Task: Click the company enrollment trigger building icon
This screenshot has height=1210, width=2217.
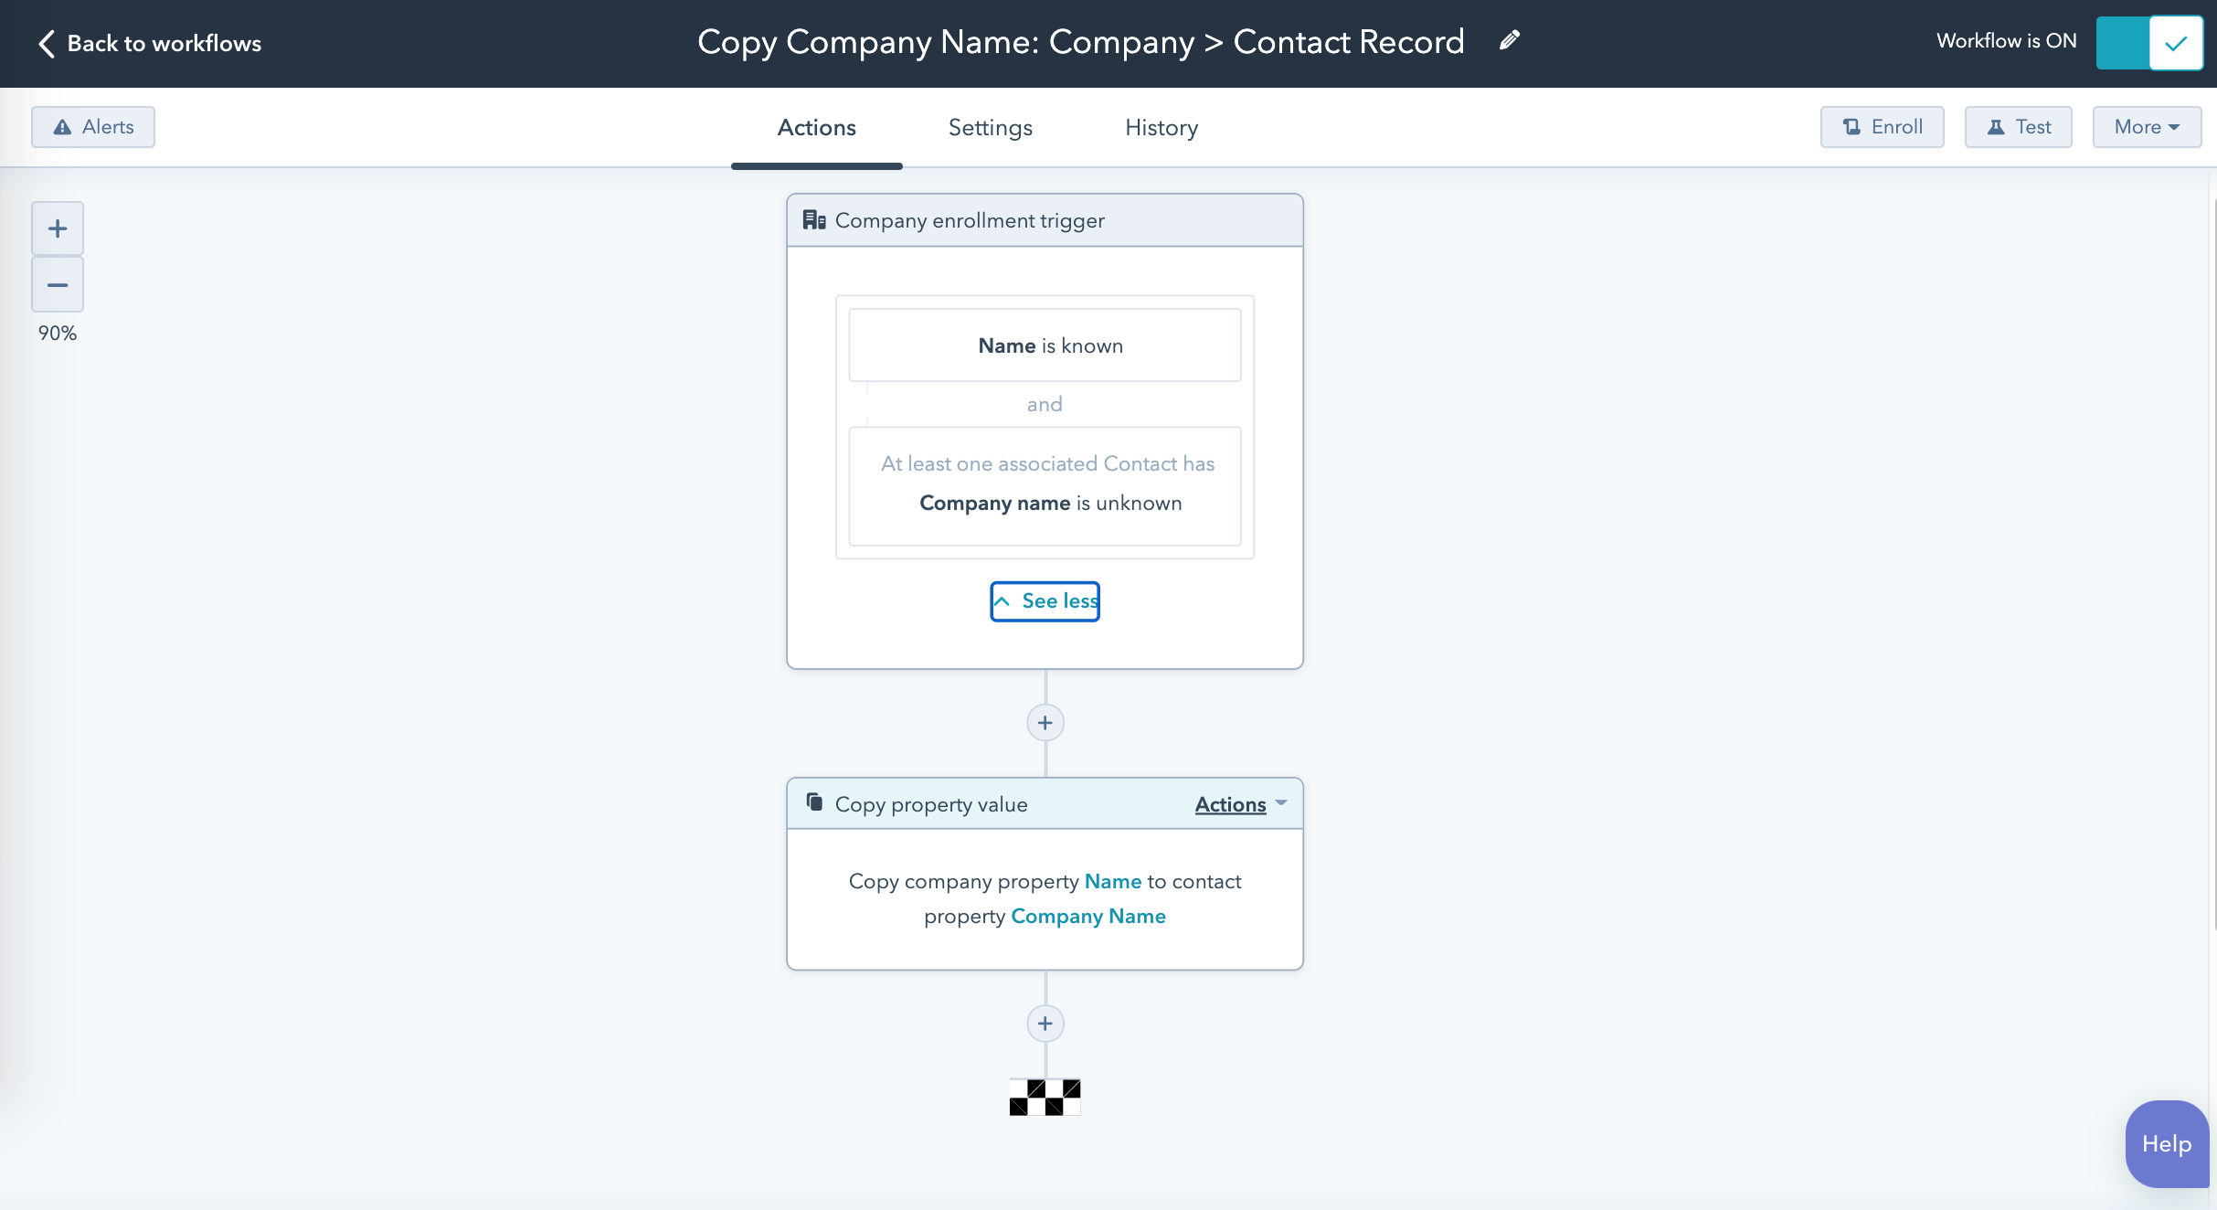Action: [816, 219]
